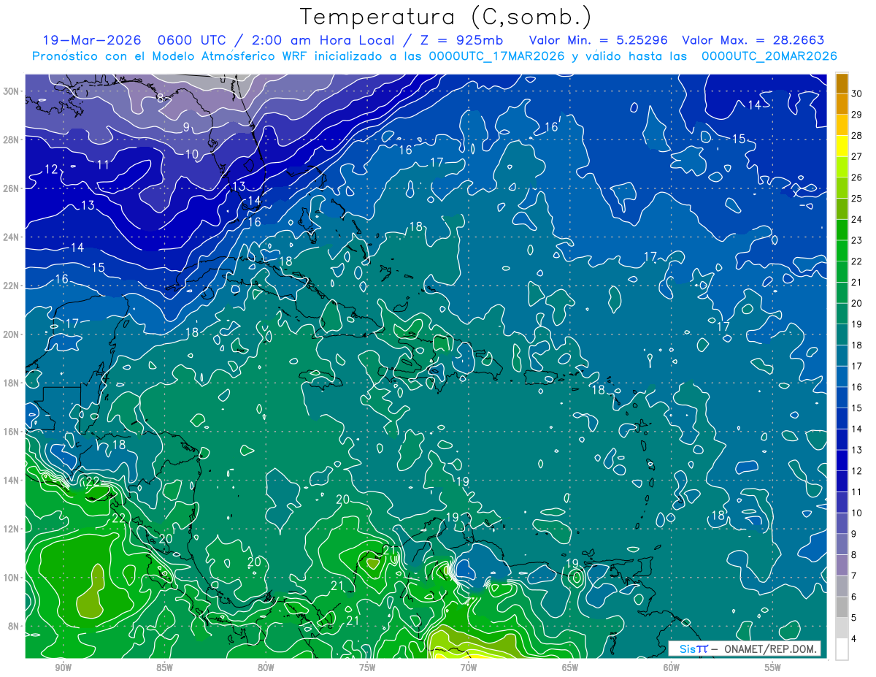Pick the bright green swatch between 22 and 23
The image size is (876, 677).
(x=842, y=250)
